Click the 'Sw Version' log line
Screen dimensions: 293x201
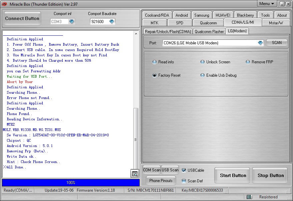[58, 135]
